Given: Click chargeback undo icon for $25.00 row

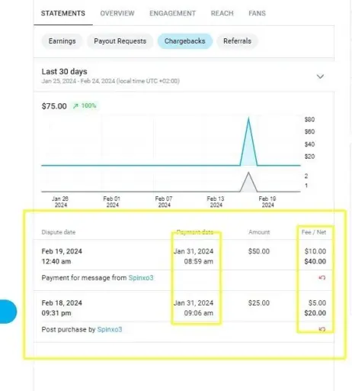Looking at the screenshot, I should [x=322, y=329].
